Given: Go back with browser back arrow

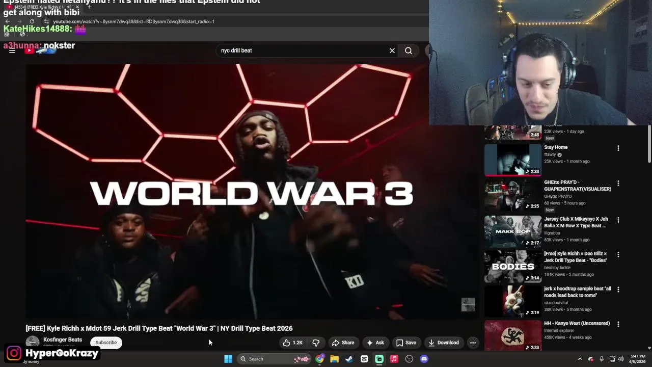Looking at the screenshot, I should 7,21.
